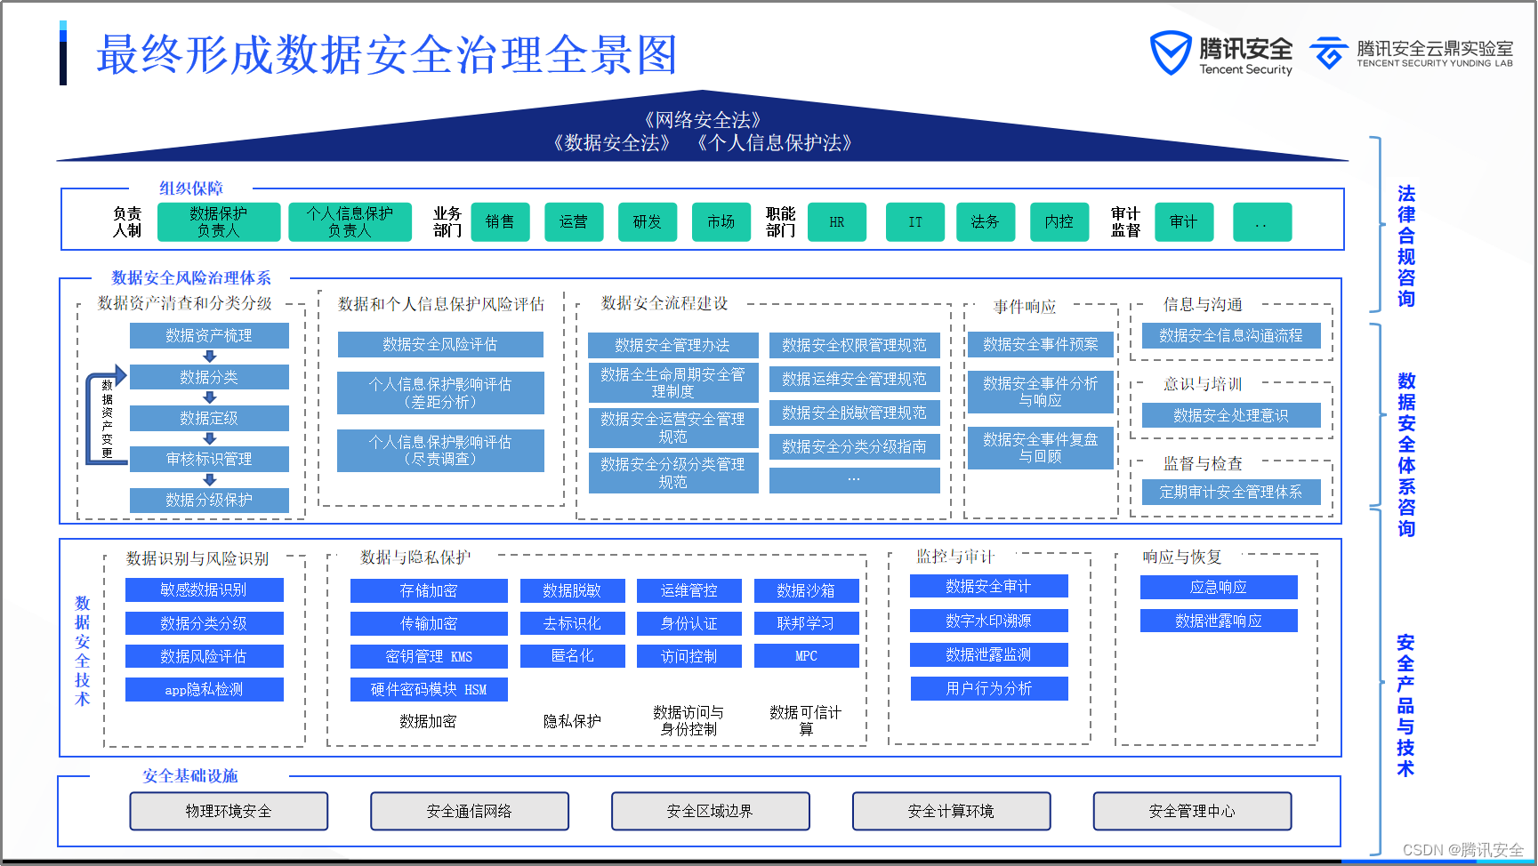Click 联邦学习 box
This screenshot has width=1538, height=866.
pos(807,623)
